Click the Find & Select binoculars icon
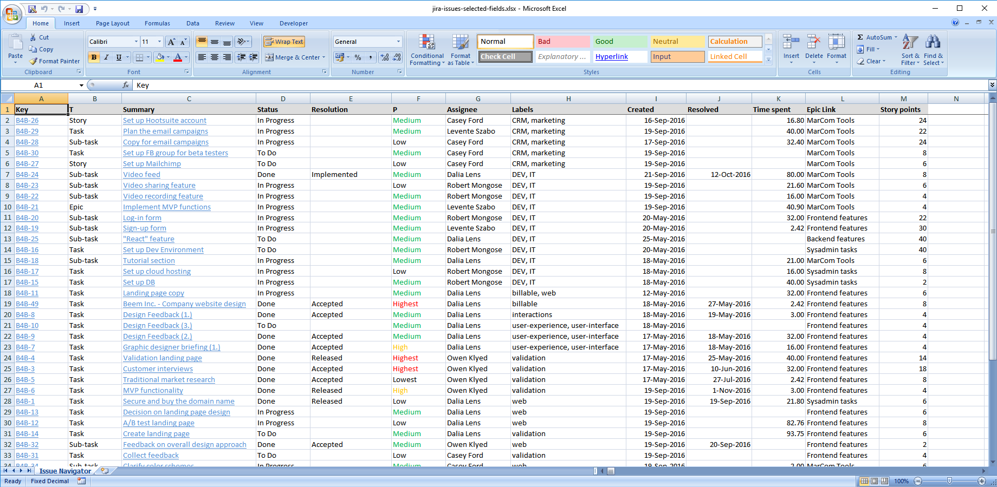This screenshot has width=997, height=487. [x=933, y=43]
